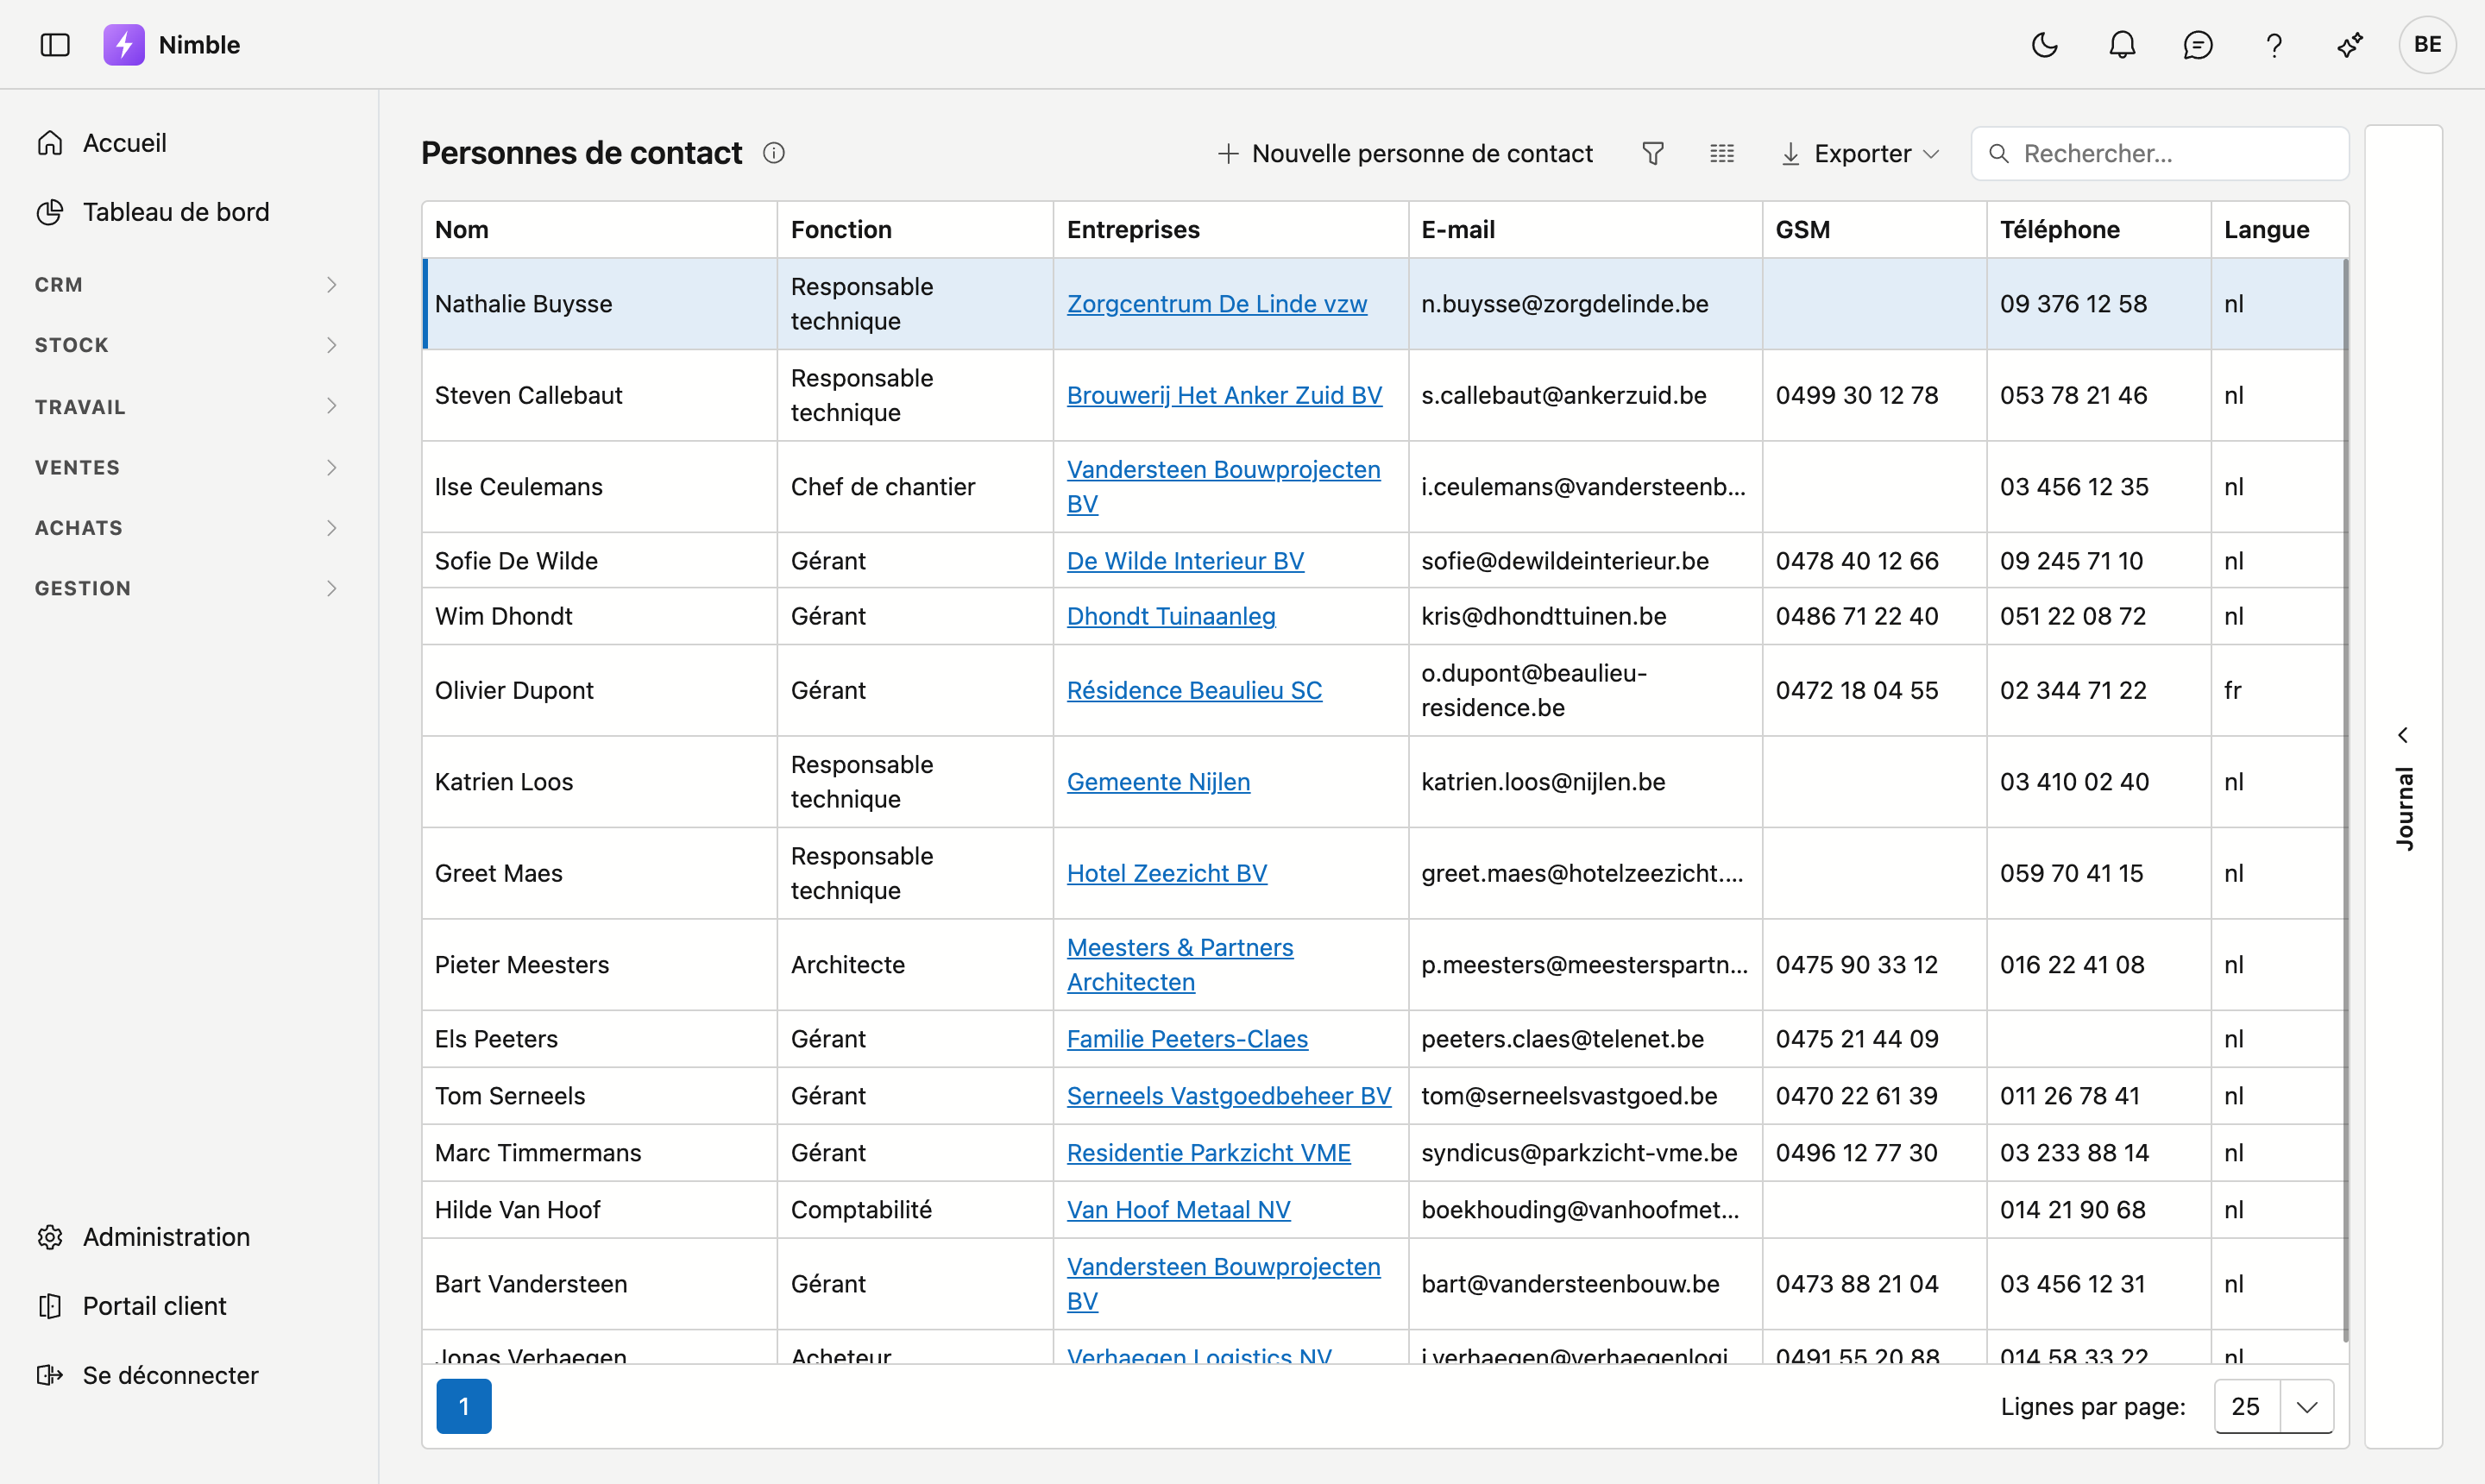Open the column layout grid icon

1722,153
